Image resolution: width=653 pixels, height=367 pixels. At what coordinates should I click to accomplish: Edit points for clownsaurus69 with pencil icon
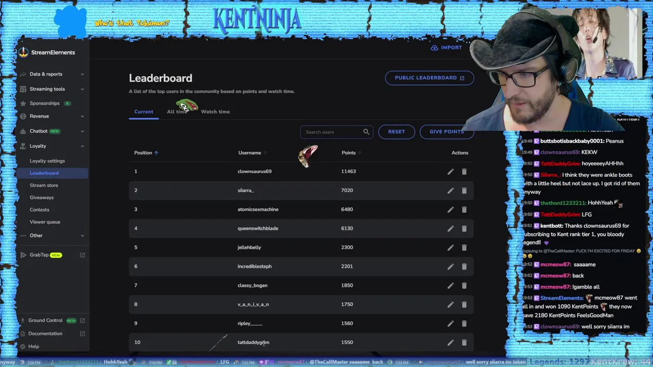[x=450, y=172]
